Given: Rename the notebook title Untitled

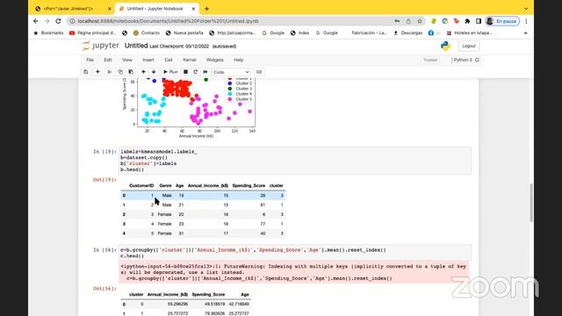Looking at the screenshot, I should tap(136, 46).
